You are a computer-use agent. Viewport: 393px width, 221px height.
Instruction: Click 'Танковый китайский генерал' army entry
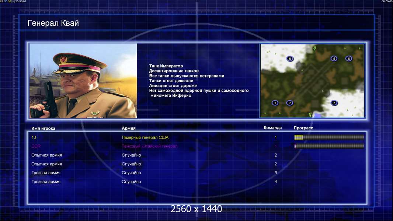(150, 146)
